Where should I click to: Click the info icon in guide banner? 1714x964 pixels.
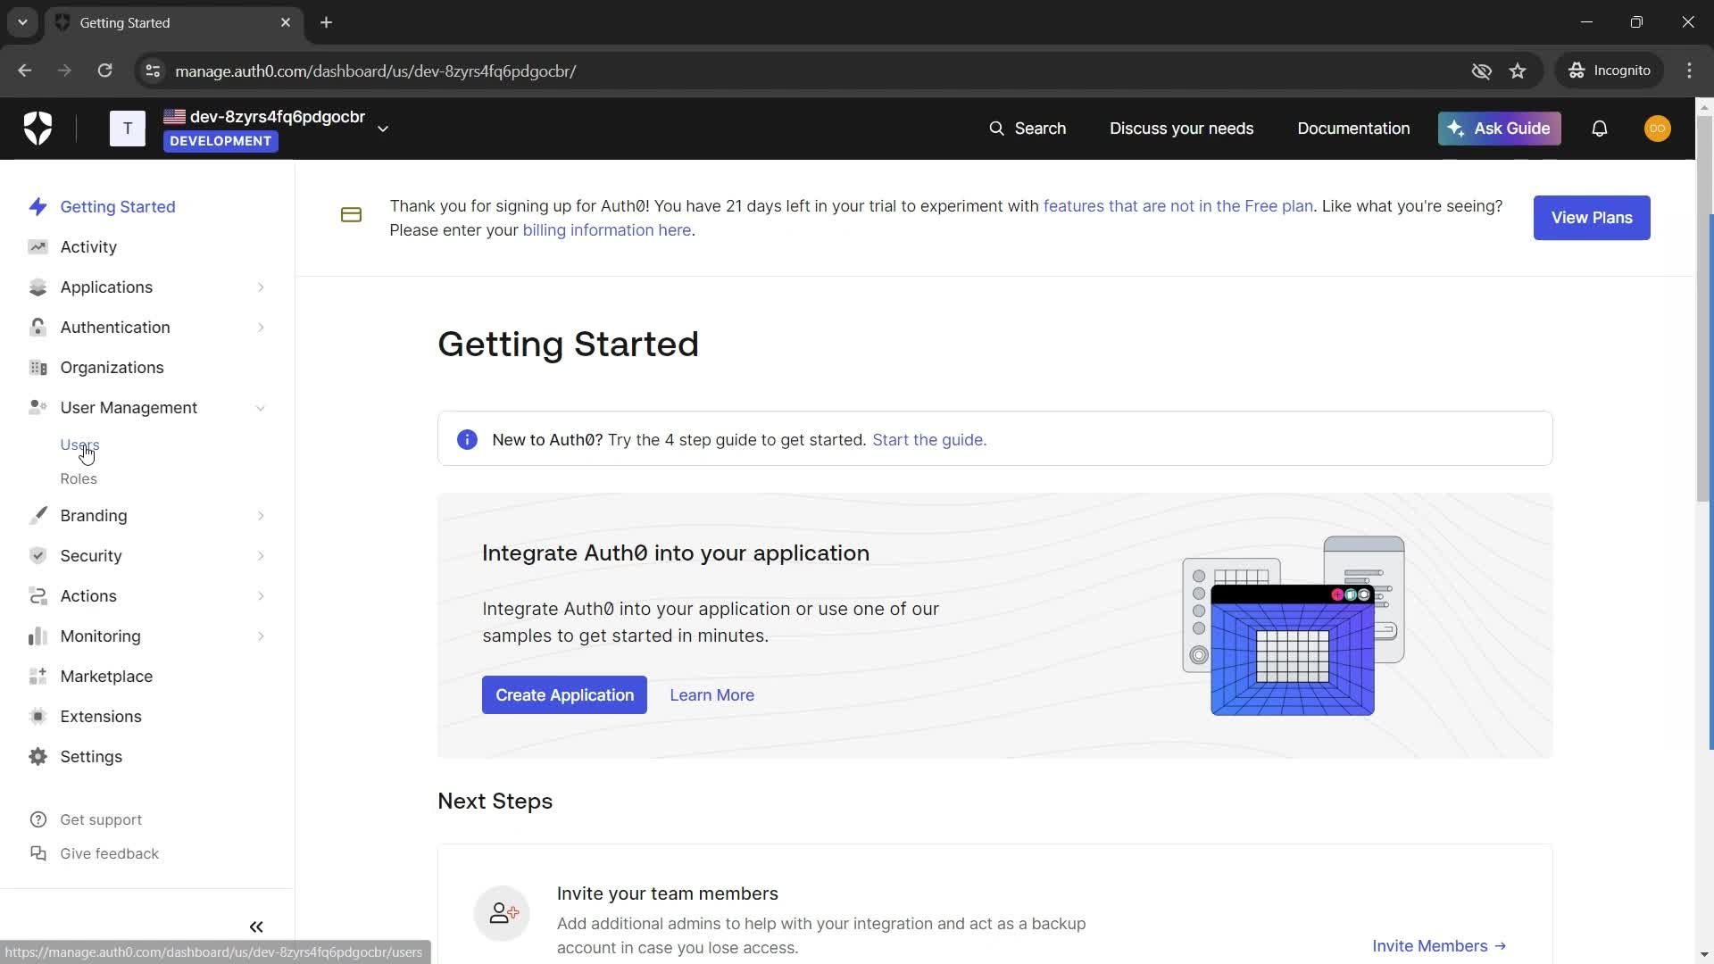(x=467, y=440)
